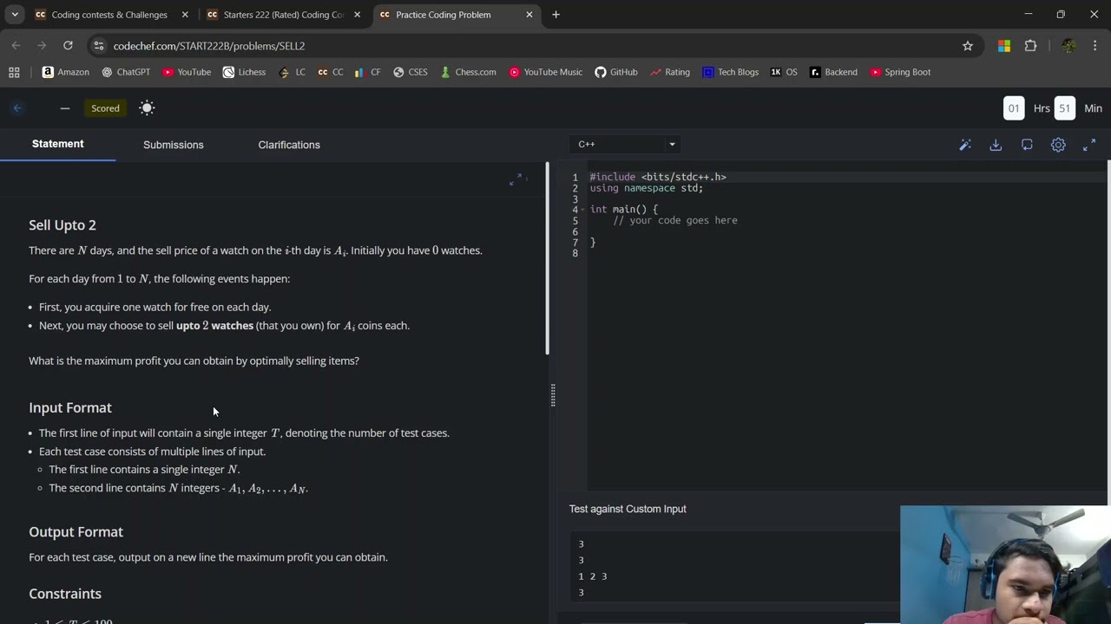
Task: Open the browser tab search dropdown
Action: pyautogui.click(x=15, y=15)
